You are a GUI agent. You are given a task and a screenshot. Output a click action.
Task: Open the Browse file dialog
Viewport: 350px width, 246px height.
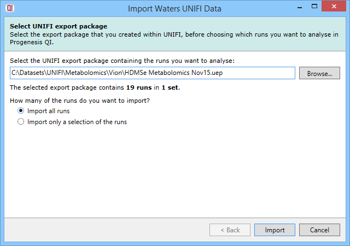click(x=319, y=73)
